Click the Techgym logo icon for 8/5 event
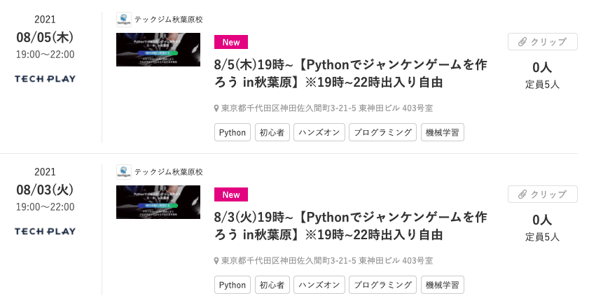 [x=124, y=20]
